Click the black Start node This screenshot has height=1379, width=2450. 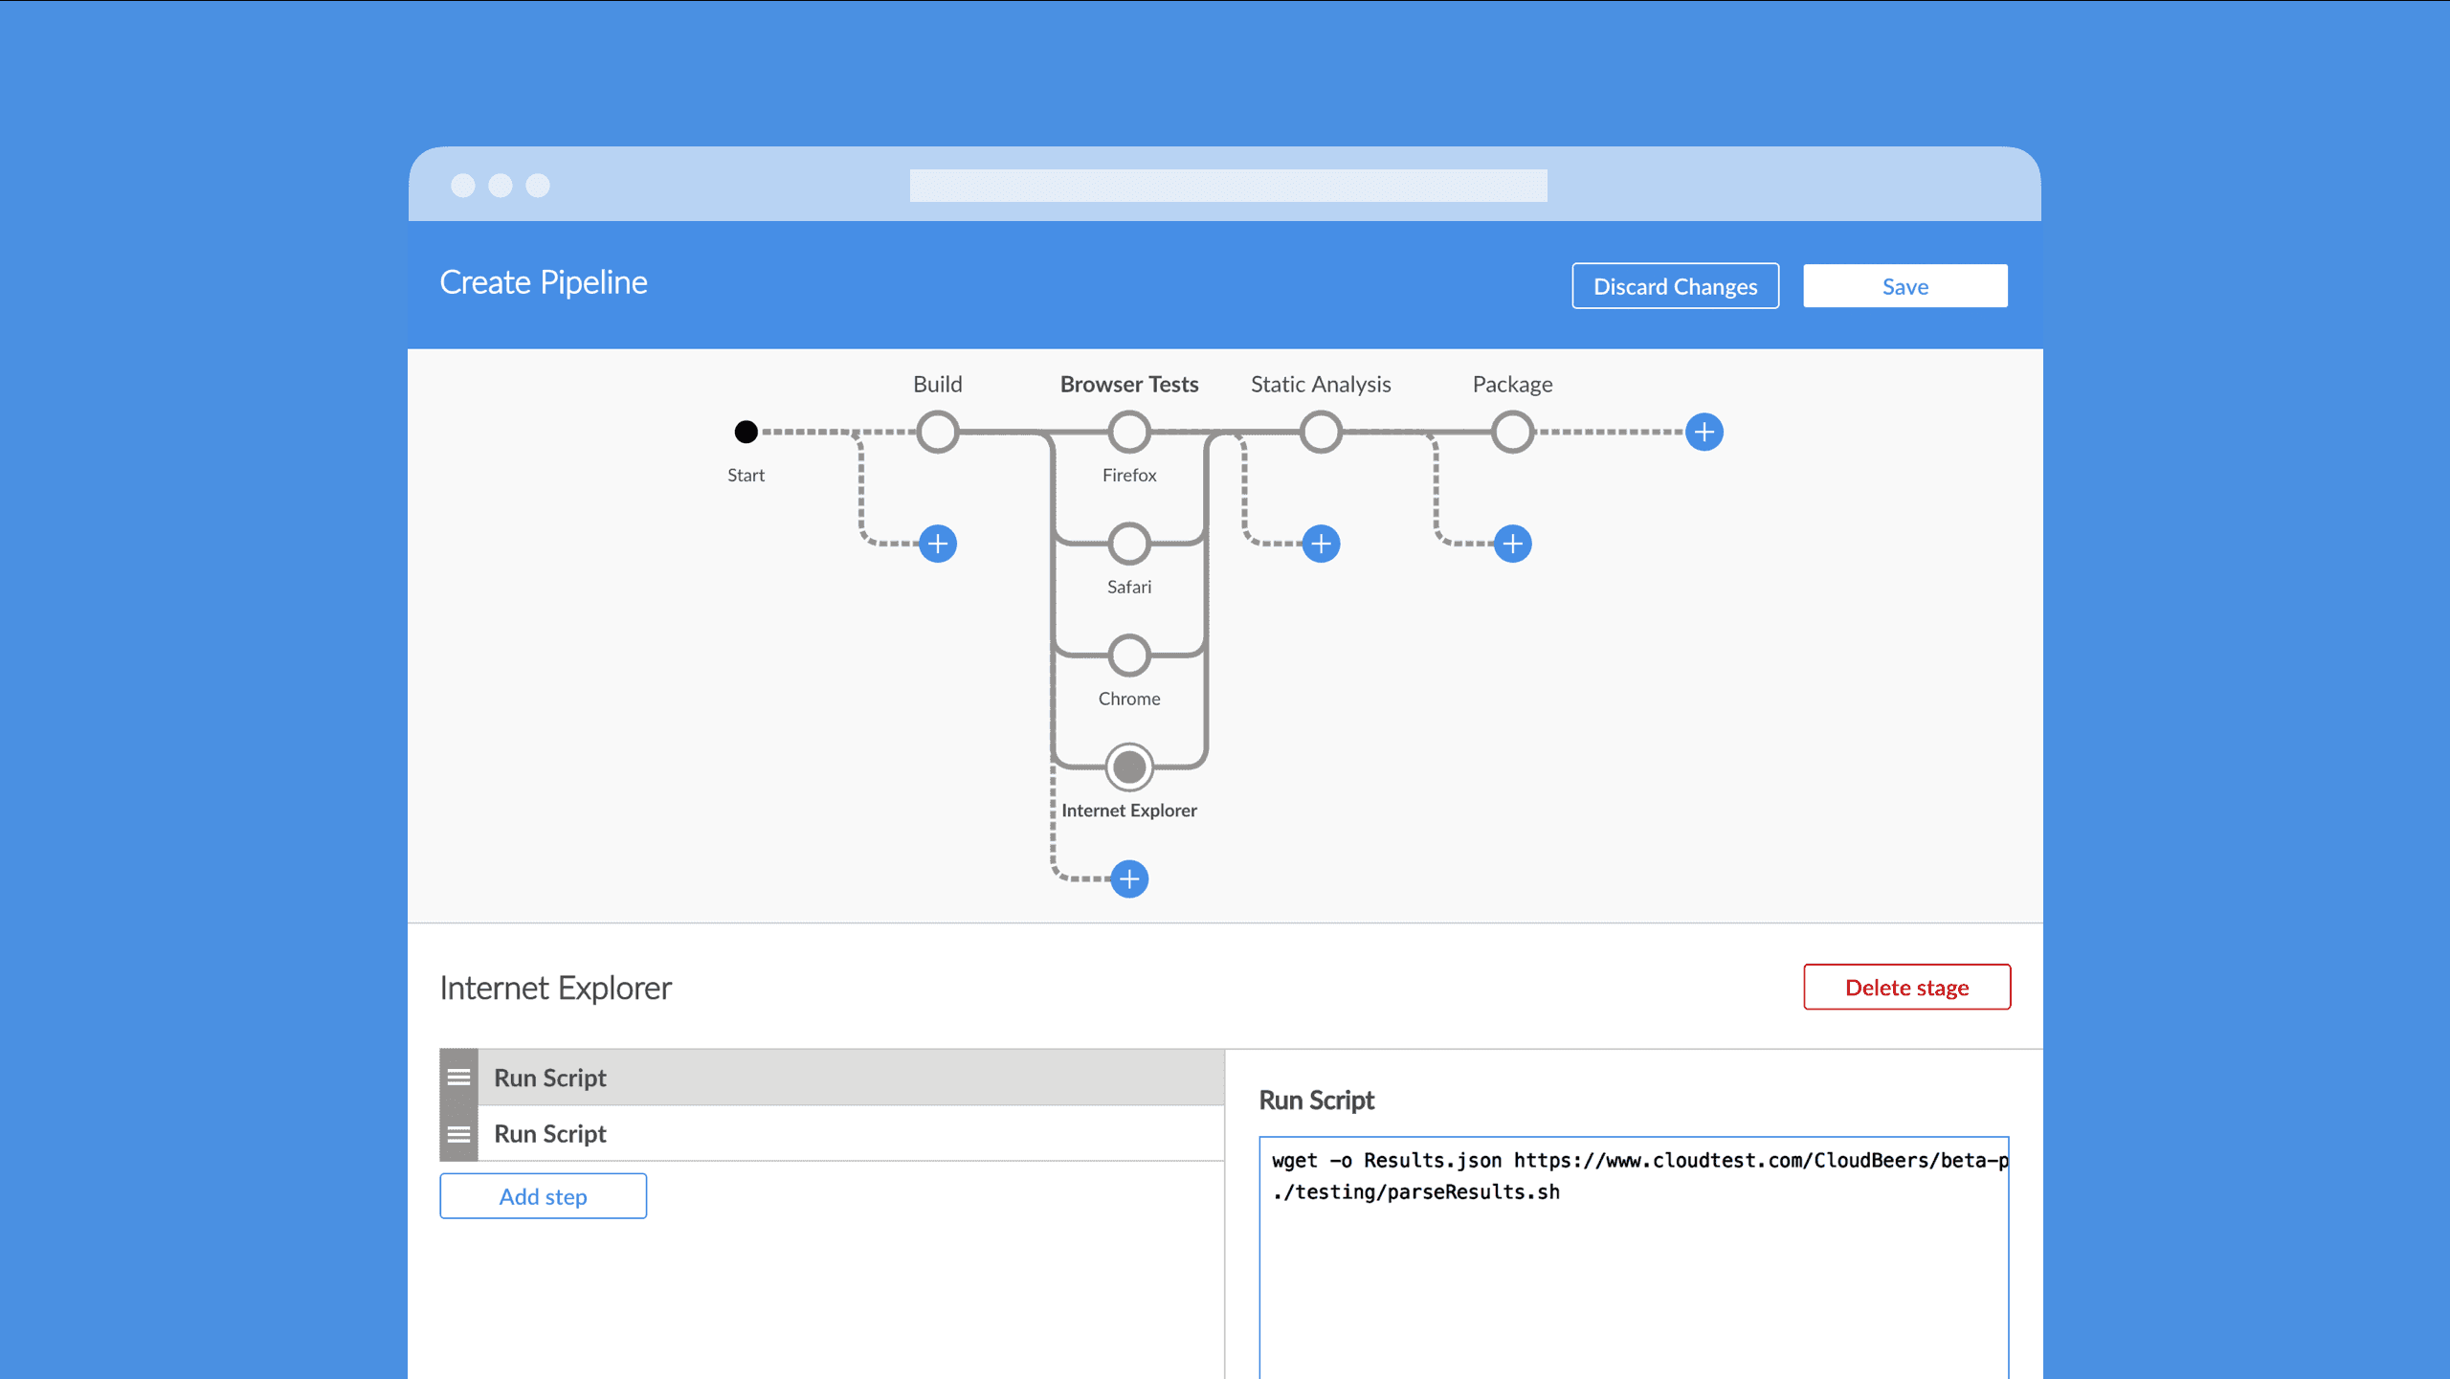746,432
